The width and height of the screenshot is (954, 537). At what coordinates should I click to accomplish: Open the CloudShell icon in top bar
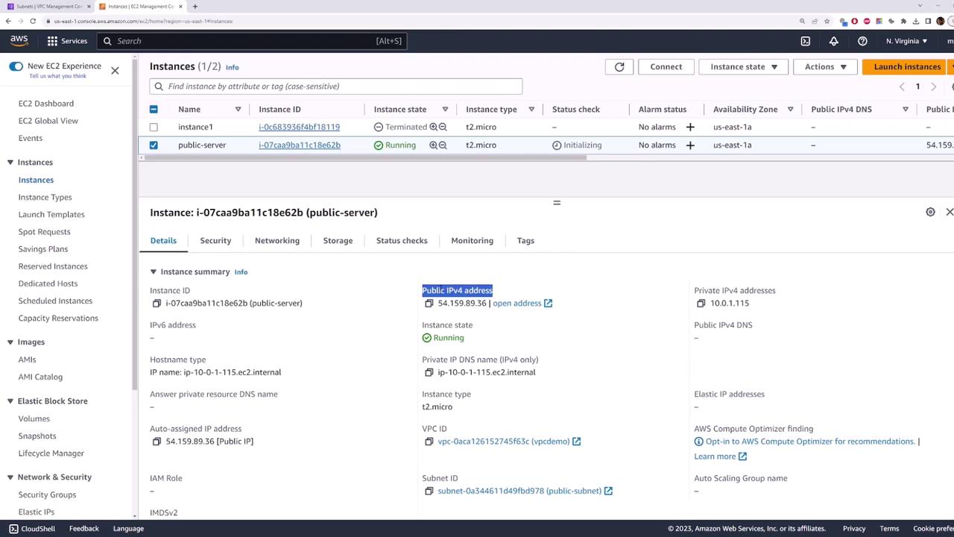click(x=805, y=41)
